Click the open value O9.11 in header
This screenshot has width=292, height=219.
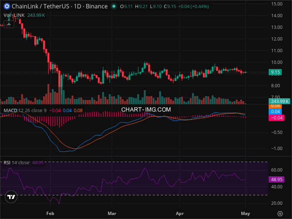tap(126, 7)
